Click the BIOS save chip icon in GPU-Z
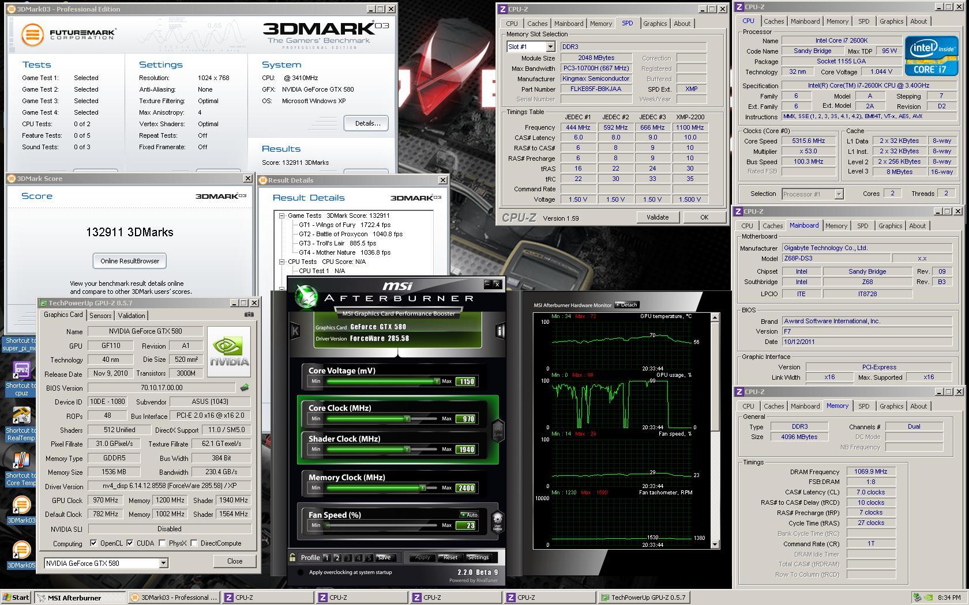This screenshot has width=969, height=605. [x=245, y=388]
